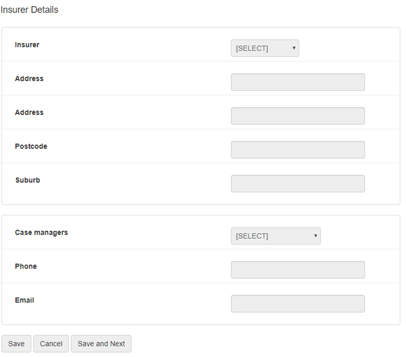The image size is (406, 357).
Task: Open the Insurer dropdown
Action: tap(265, 48)
